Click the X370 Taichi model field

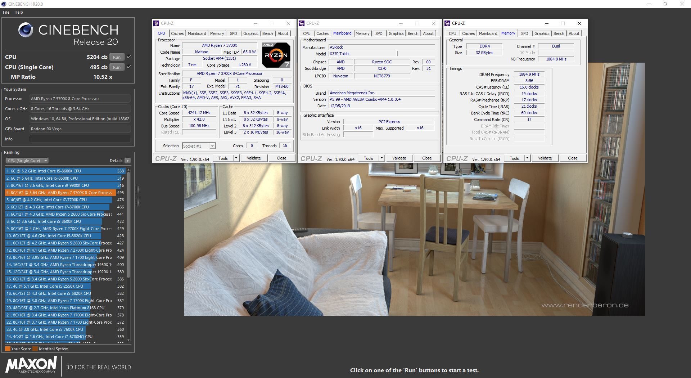[x=363, y=54]
